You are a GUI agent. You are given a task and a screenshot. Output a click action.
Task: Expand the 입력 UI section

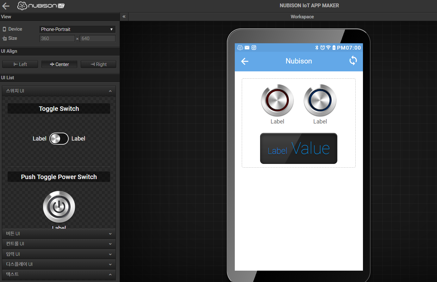[59, 254]
